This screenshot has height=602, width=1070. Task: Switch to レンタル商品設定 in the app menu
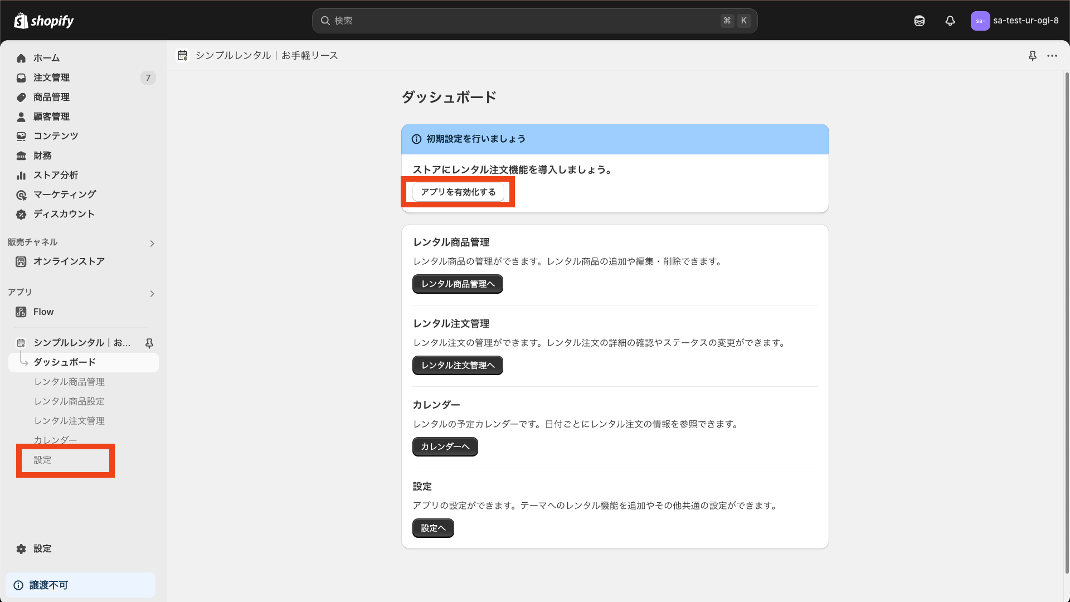[68, 401]
